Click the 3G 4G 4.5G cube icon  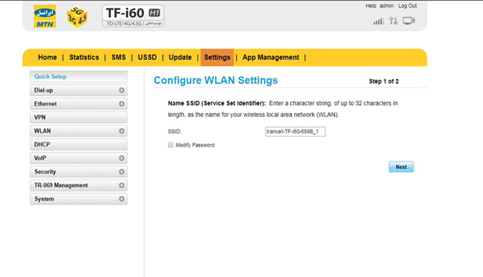(79, 17)
